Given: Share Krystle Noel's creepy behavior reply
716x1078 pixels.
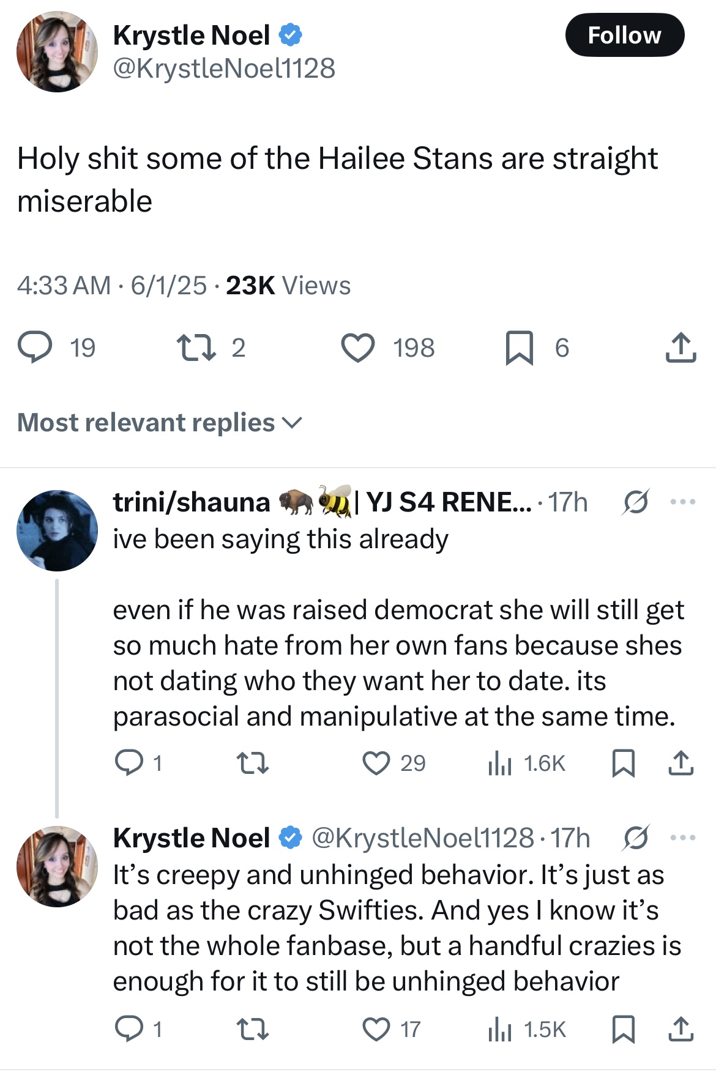Looking at the screenshot, I should click(x=681, y=1029).
